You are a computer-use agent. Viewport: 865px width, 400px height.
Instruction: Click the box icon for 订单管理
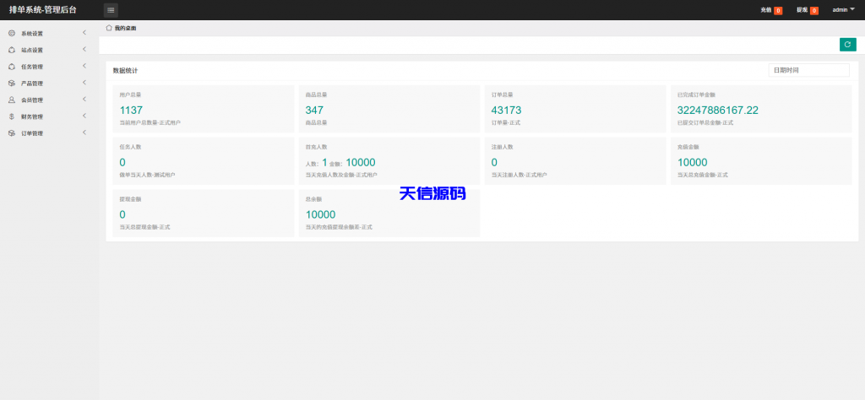(x=11, y=133)
